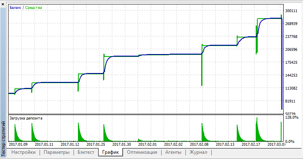Click the 0.0% deposit load value
This screenshot has height=159, width=303.
click(x=290, y=142)
